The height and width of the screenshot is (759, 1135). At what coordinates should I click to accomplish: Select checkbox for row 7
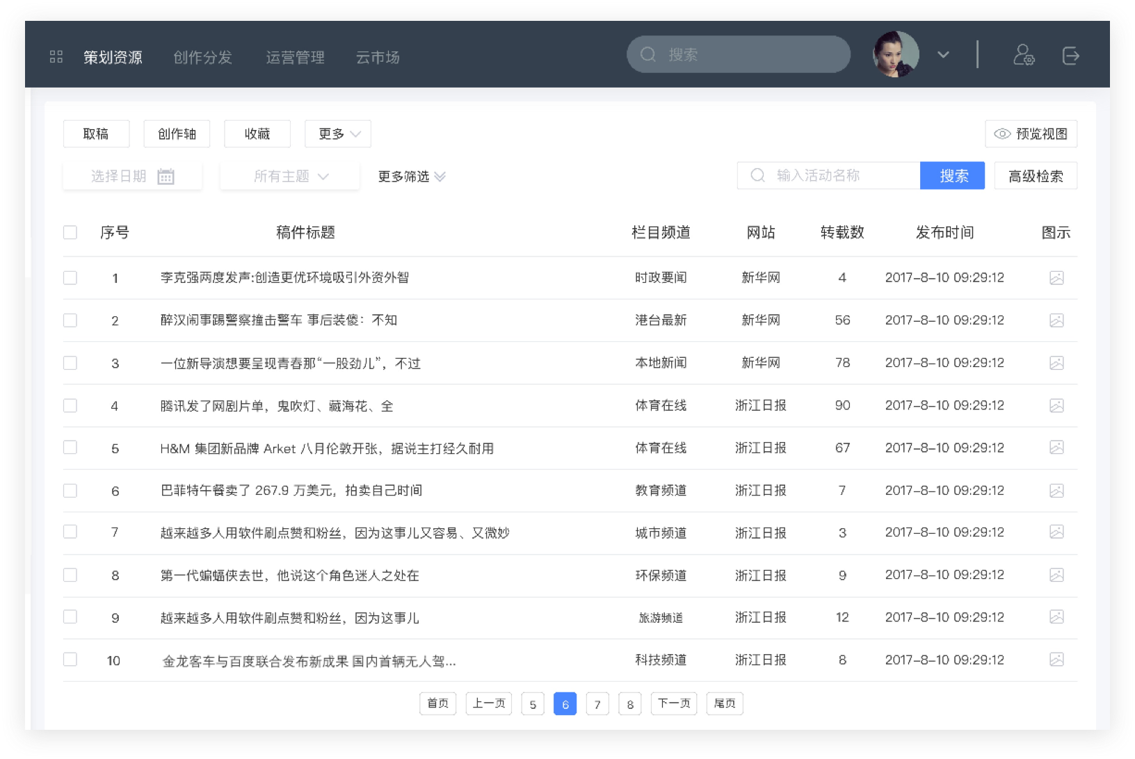tap(70, 532)
